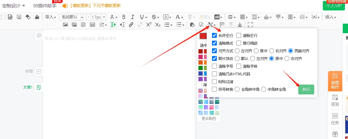Click the Bold formatting icon
Image resolution: width=348 pixels, height=139 pixels.
tap(124, 17)
